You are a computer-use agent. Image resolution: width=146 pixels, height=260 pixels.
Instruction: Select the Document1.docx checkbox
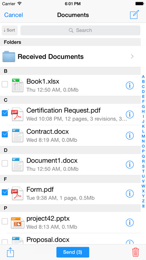[4, 164]
